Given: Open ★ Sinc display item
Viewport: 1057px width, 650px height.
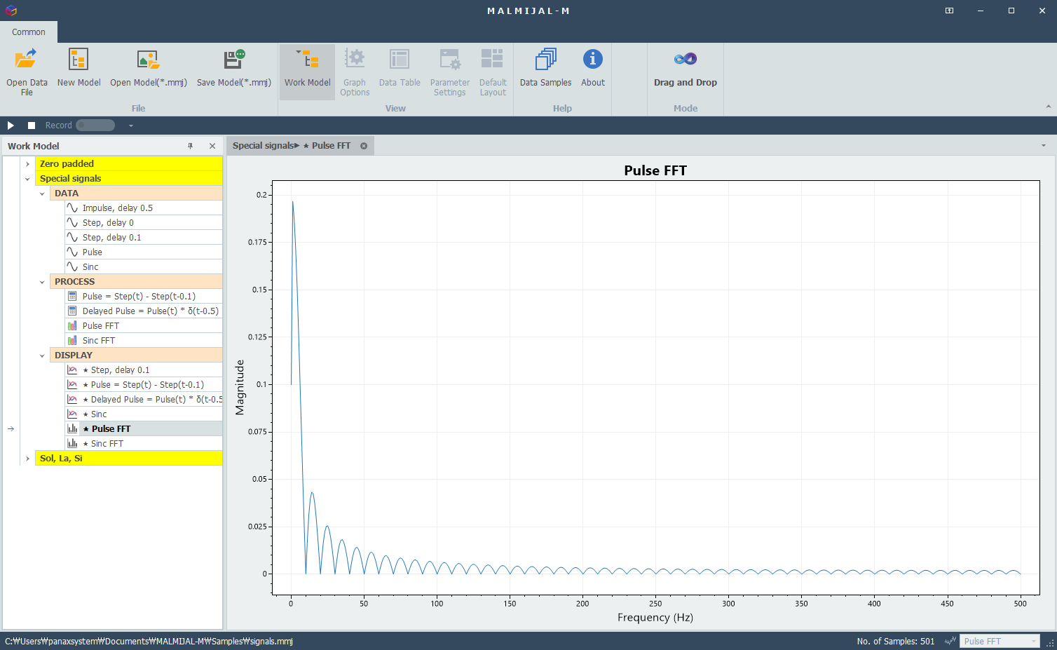Looking at the screenshot, I should (144, 414).
